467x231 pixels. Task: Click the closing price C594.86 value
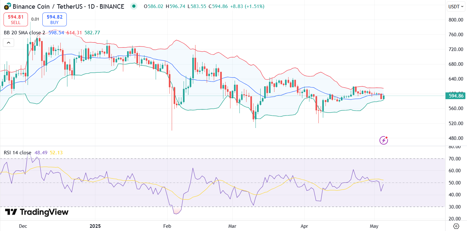[x=218, y=6]
